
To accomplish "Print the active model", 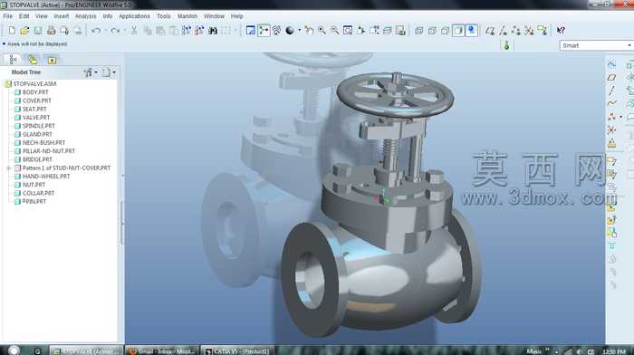I will (52, 30).
